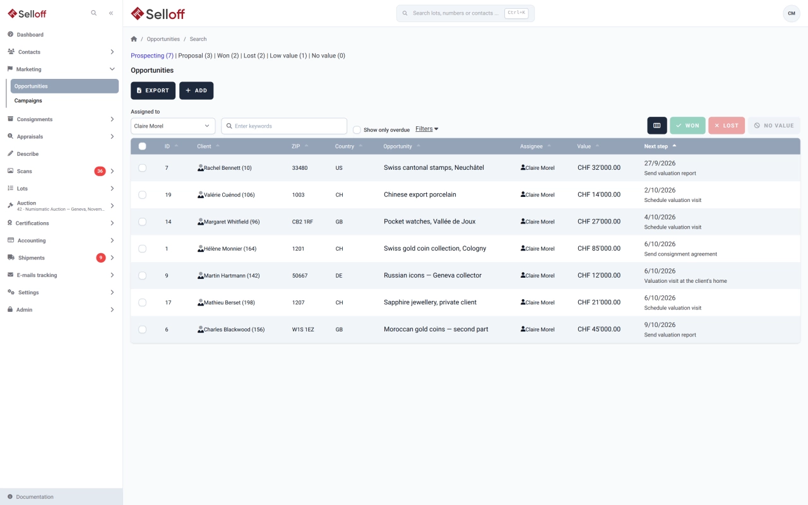Image resolution: width=808 pixels, height=505 pixels.
Task: Switch to the Lost (2) filter
Action: (x=254, y=56)
